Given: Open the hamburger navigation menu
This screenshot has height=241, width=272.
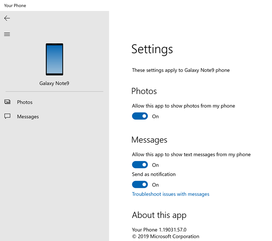Looking at the screenshot, I should (7, 34).
